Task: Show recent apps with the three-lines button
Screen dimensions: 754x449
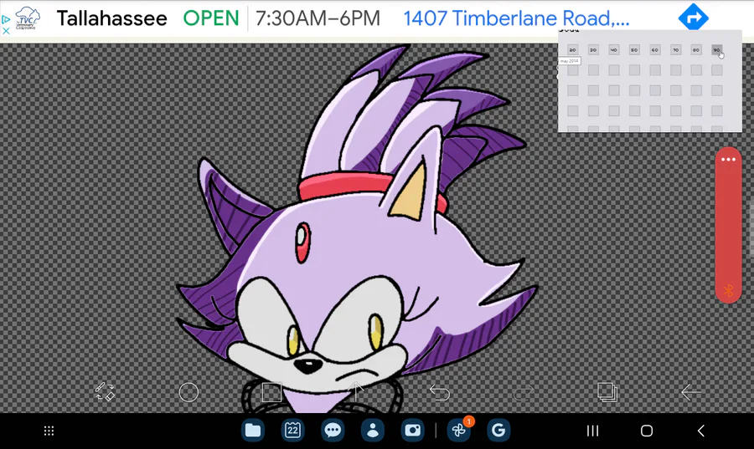Action: 592,431
